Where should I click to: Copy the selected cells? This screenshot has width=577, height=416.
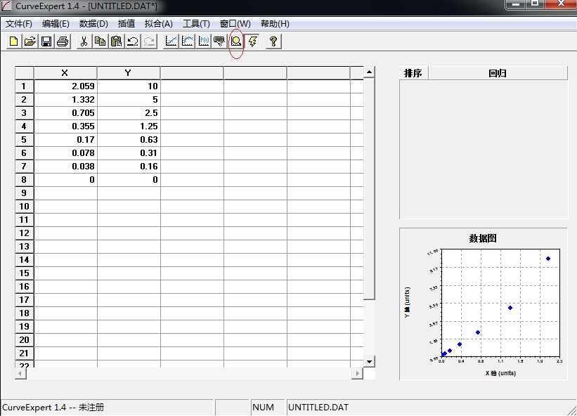(100, 41)
